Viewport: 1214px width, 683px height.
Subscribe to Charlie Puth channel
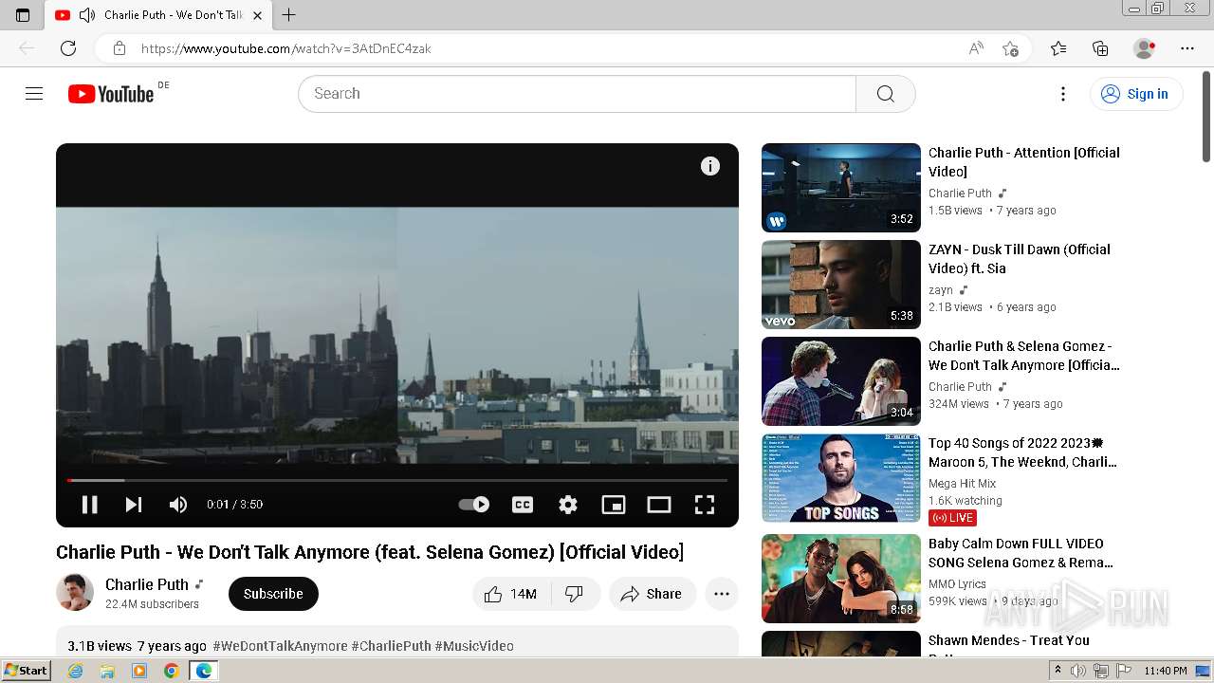point(273,594)
